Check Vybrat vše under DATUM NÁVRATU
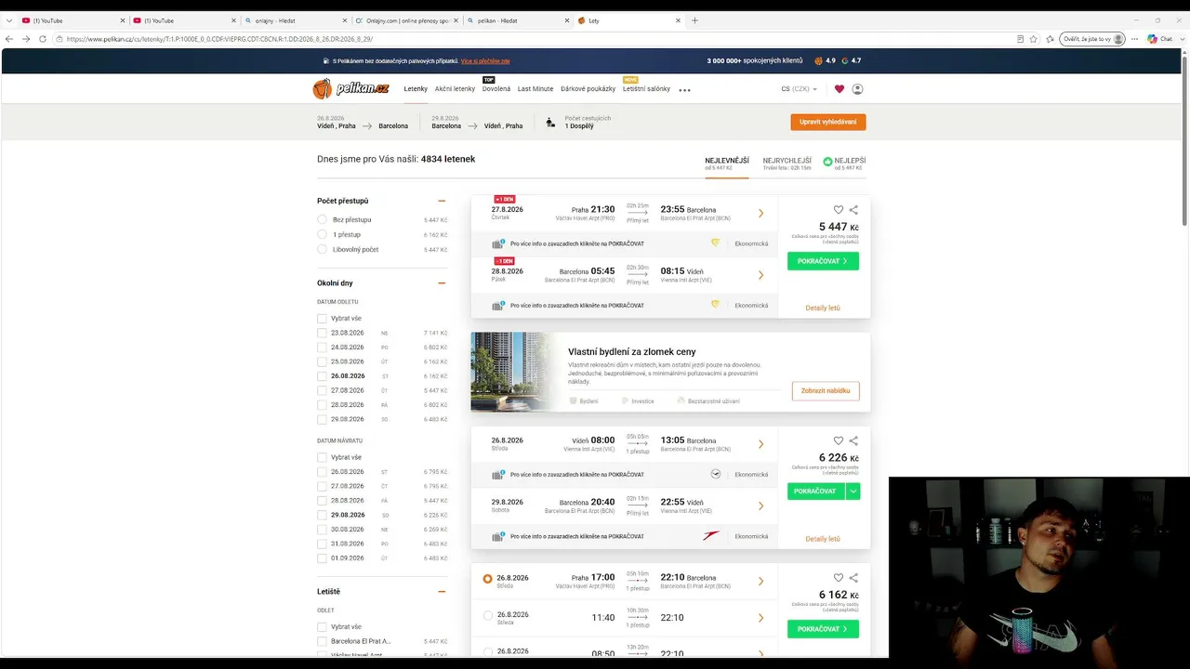This screenshot has height=669, width=1190. click(322, 457)
